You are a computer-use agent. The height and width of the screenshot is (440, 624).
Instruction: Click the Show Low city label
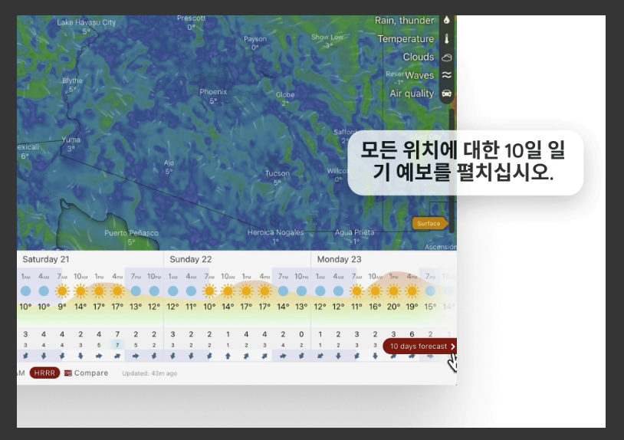327,37
